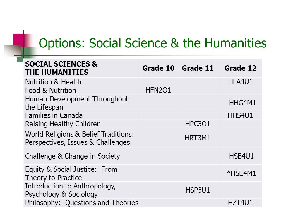Click the 'Families in Canada' row label
The image size is (281, 211).
(54, 115)
